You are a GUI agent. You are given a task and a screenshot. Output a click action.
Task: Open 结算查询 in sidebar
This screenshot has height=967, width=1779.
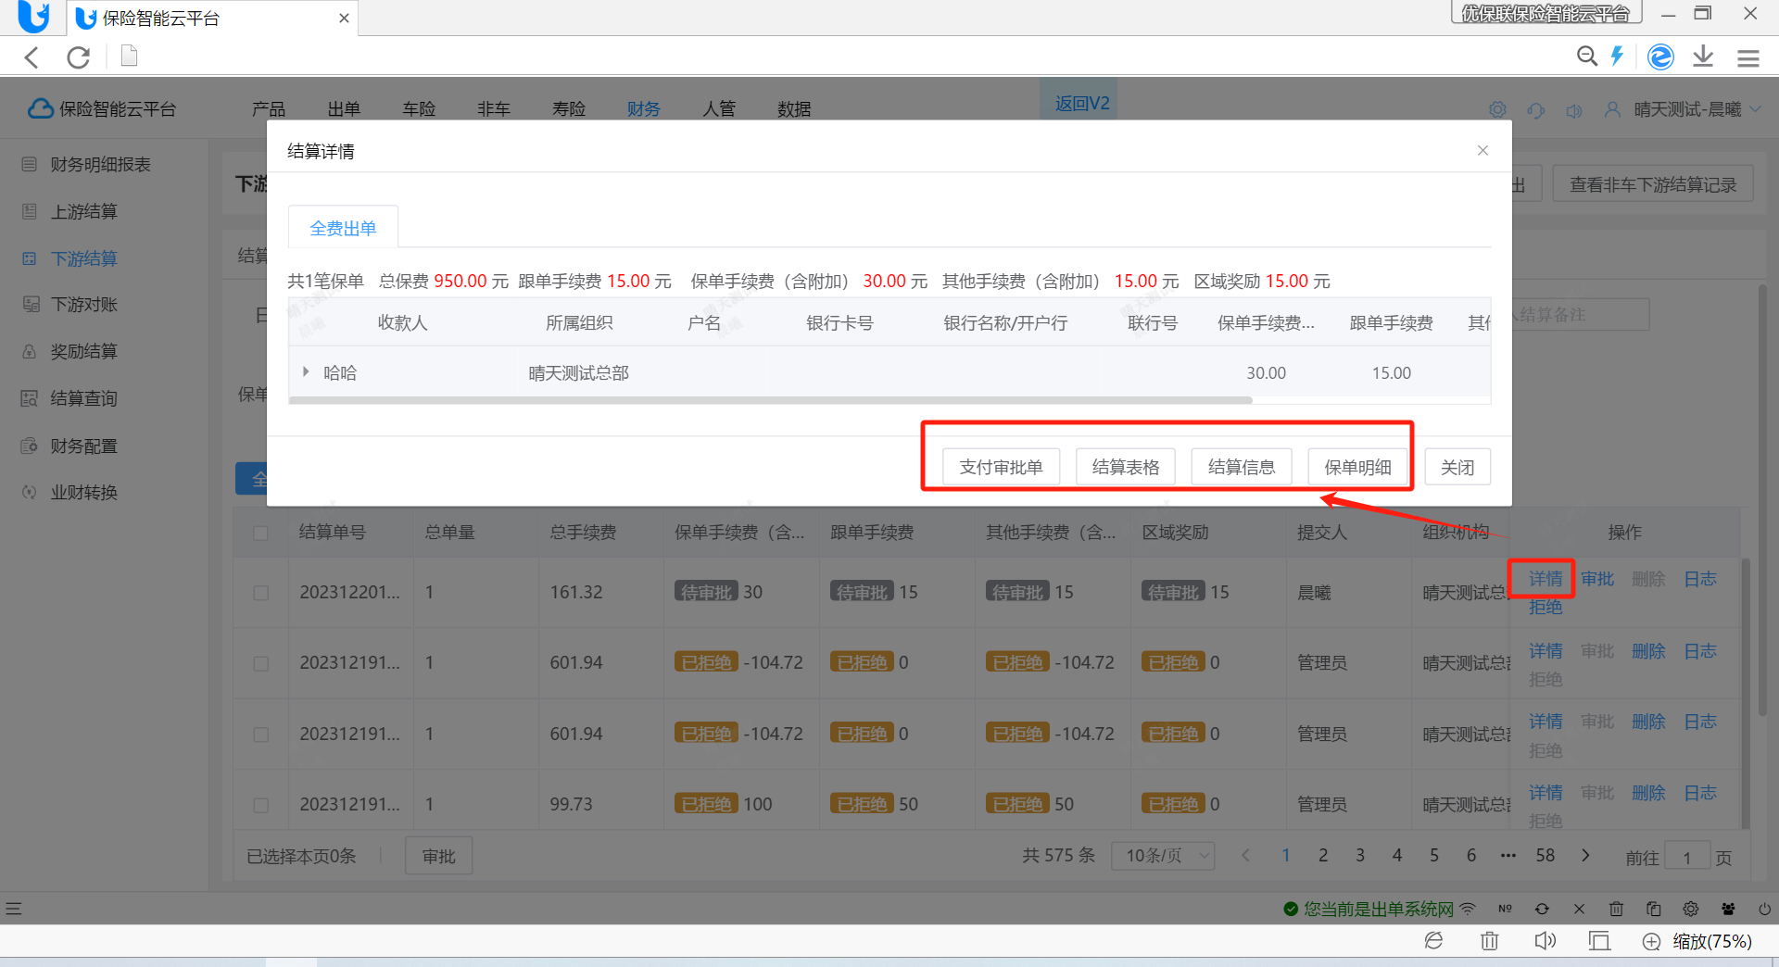(x=83, y=399)
